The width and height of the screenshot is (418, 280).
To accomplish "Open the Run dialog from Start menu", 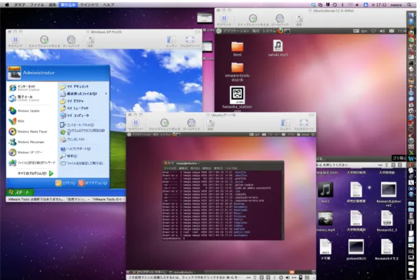I will (82, 163).
